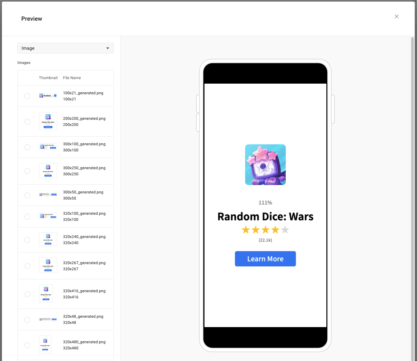Click the 320x267_generated.png file name
The height and width of the screenshot is (361, 417).
[x=84, y=263]
